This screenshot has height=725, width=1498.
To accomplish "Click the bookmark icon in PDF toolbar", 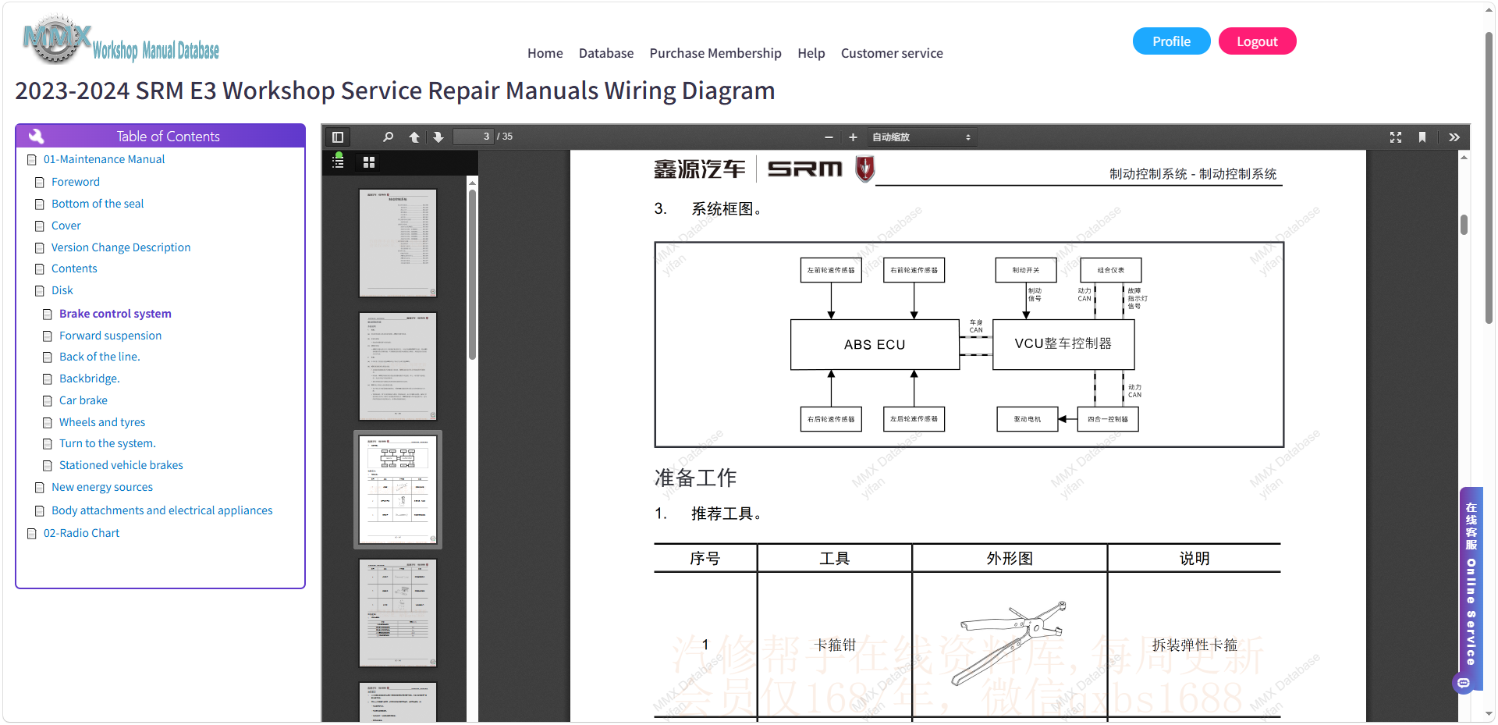I will tap(1422, 137).
